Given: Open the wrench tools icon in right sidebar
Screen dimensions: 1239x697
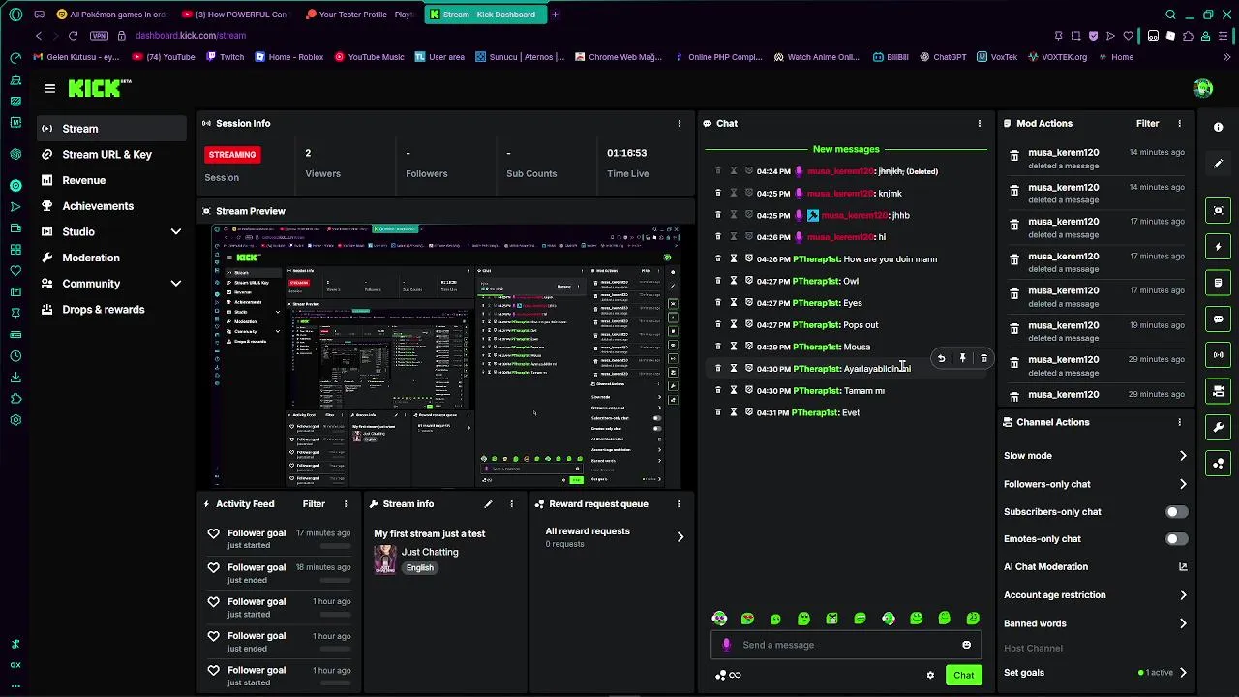Looking at the screenshot, I should [x=1218, y=427].
